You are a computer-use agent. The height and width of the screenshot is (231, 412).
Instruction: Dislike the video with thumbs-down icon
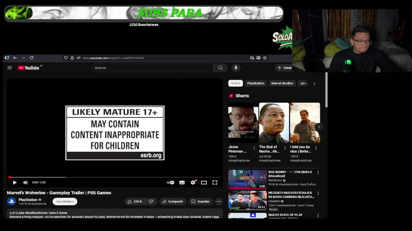pos(151,201)
